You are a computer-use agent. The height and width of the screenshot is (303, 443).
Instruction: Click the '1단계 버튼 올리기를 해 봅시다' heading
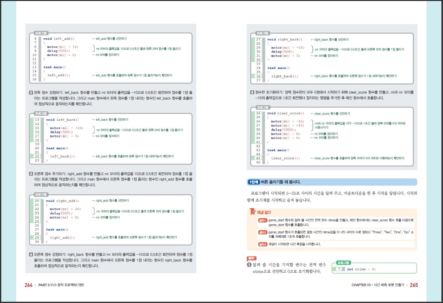tap(332, 182)
